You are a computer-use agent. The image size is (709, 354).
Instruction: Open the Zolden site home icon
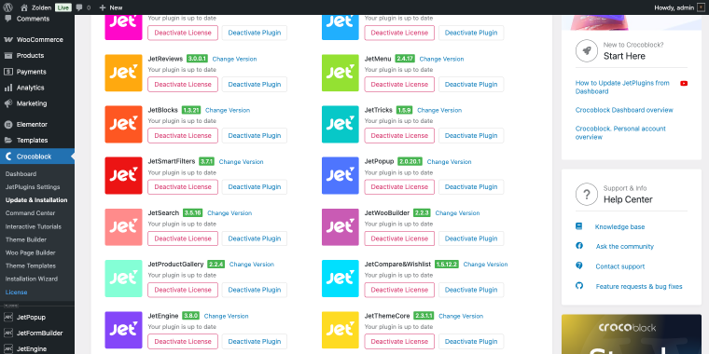[24, 7]
